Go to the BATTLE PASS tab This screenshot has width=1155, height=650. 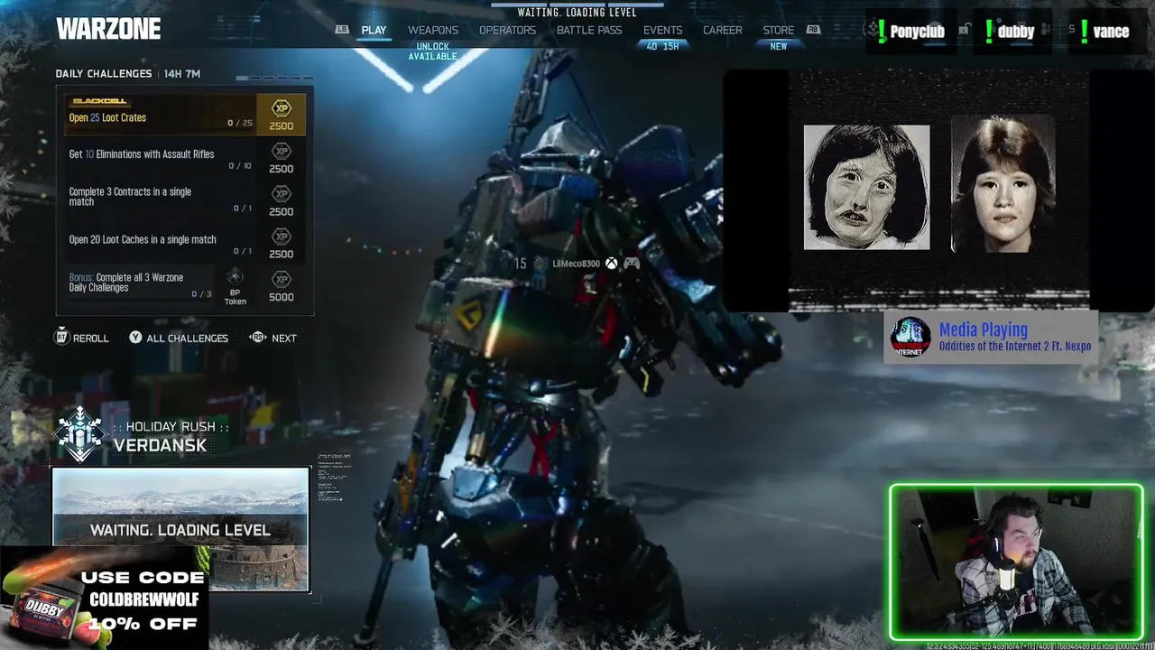click(589, 30)
